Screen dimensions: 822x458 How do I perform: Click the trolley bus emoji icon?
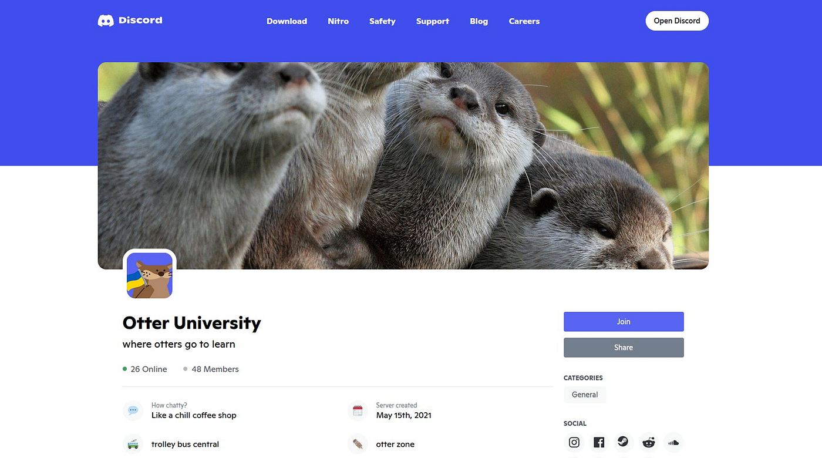[133, 444]
